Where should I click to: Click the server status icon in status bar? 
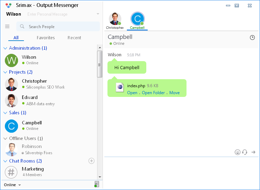coord(97,184)
